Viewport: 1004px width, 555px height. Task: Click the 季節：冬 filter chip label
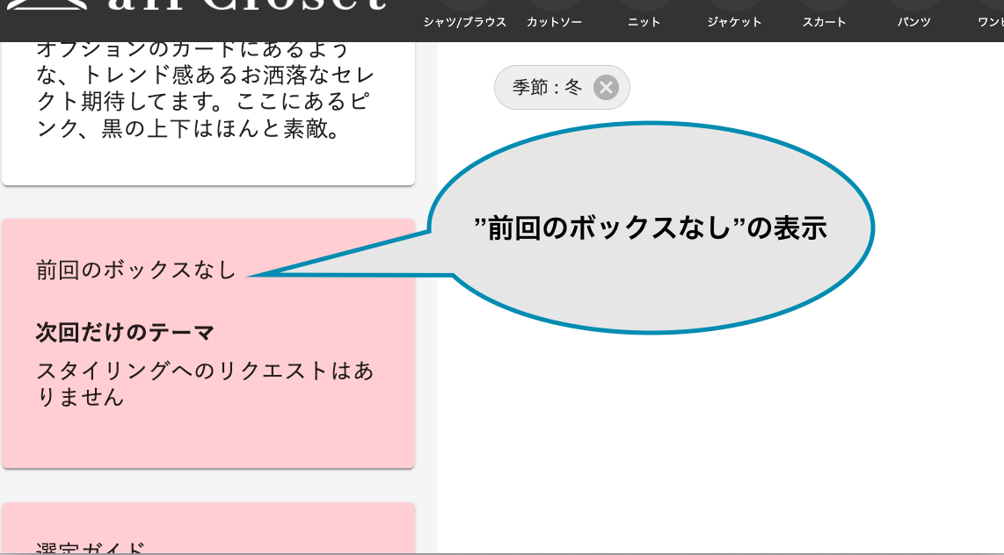click(547, 88)
